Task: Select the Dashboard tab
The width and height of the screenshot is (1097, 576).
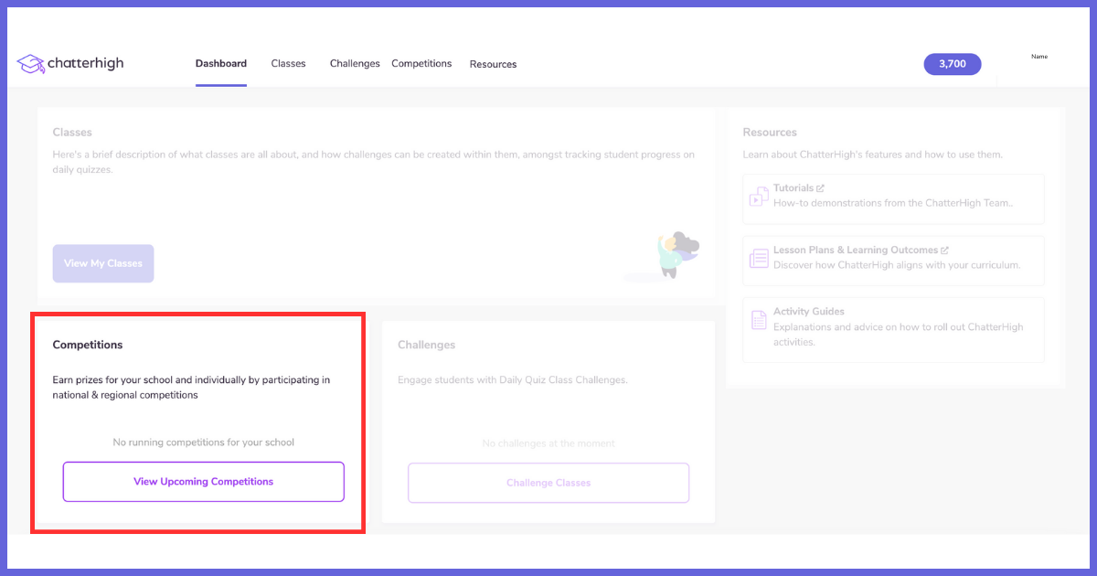Action: (x=220, y=63)
